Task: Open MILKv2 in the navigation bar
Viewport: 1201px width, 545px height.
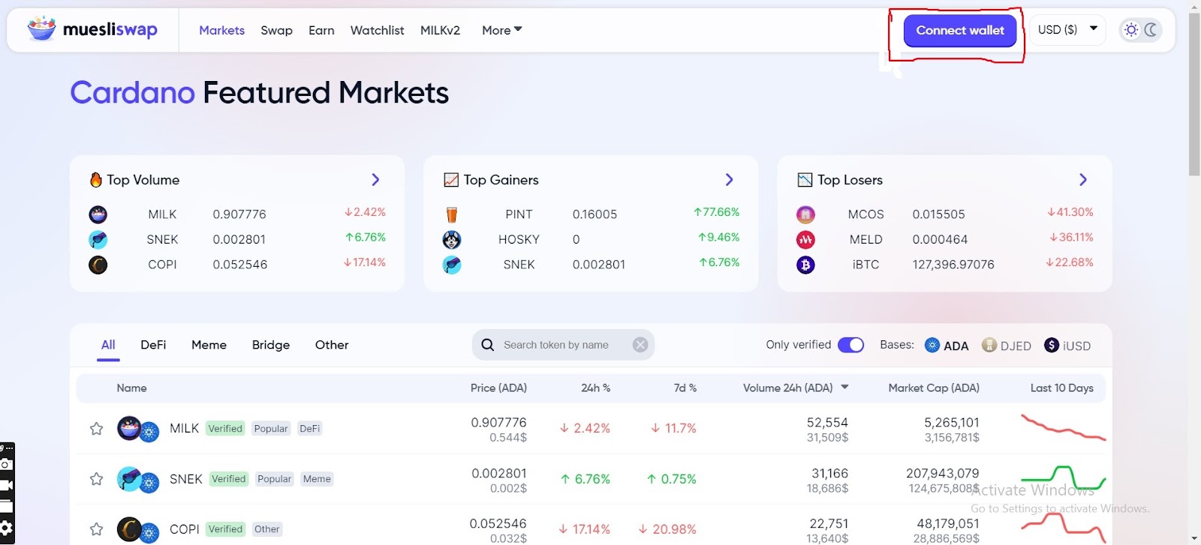Action: [x=440, y=30]
